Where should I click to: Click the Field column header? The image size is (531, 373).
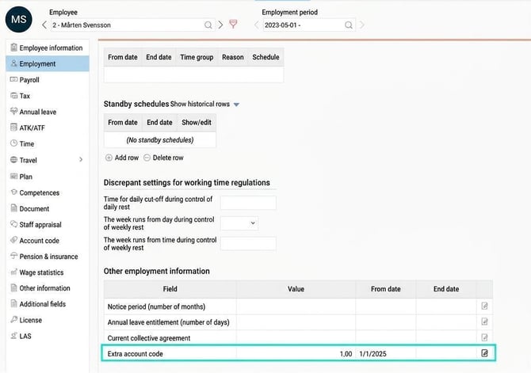click(x=170, y=289)
